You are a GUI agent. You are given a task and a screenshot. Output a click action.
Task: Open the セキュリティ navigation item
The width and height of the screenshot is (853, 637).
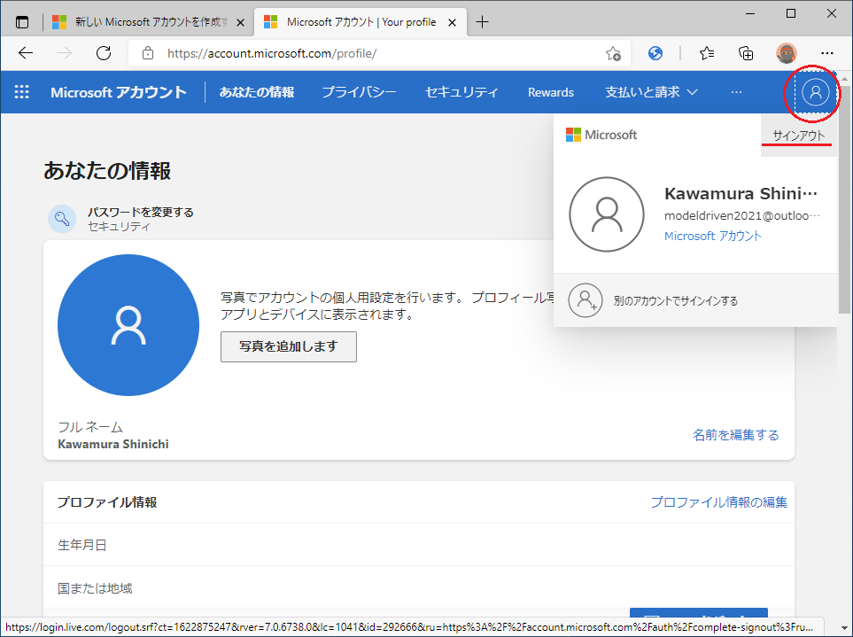tap(461, 92)
